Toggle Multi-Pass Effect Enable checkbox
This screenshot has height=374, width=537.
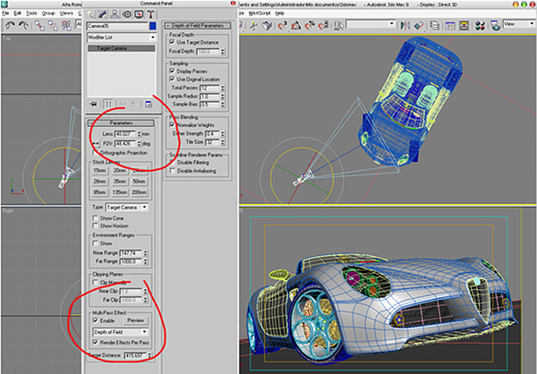95,320
